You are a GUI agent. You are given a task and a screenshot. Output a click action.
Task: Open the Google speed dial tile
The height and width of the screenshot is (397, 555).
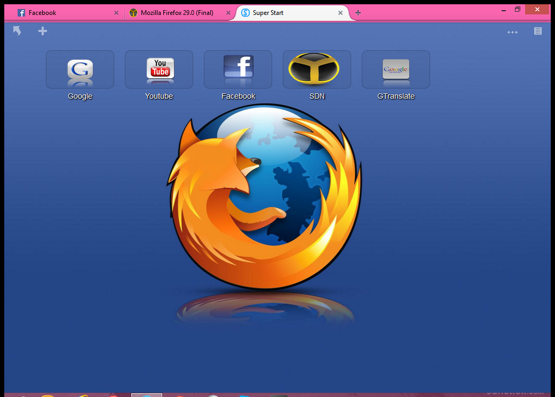point(80,70)
